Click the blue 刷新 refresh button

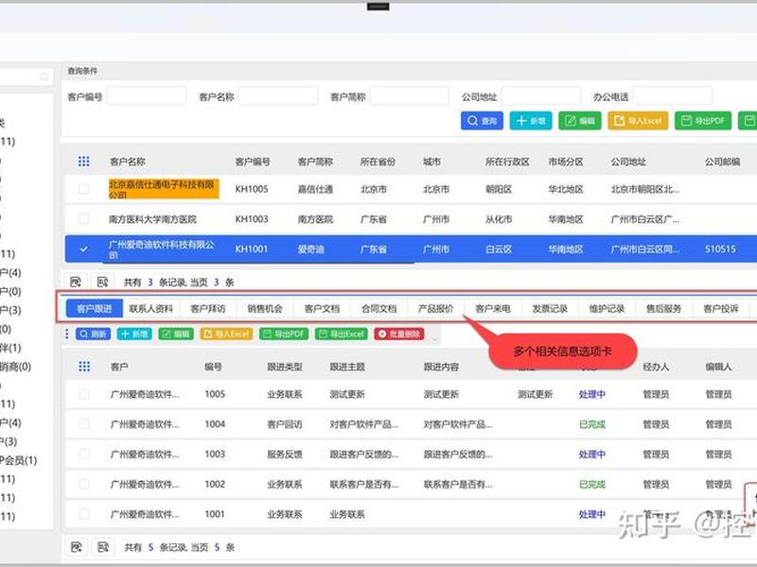point(93,334)
